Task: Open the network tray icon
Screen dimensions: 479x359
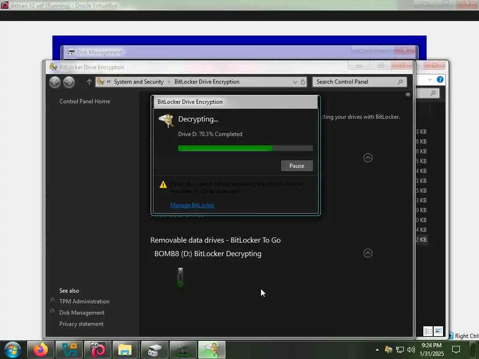Action: (400, 350)
